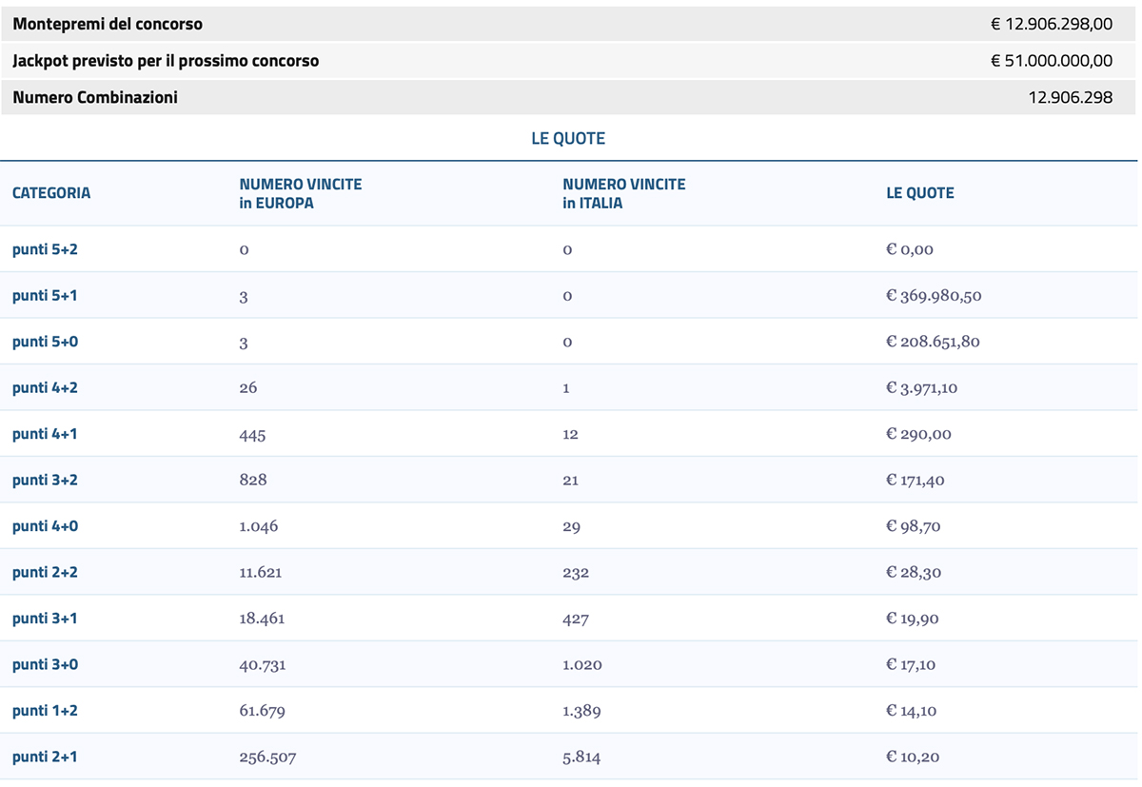1142x787 pixels.
Task: Click the 'NUMERO VINCITE in EUROPA' column header
Action: (x=300, y=193)
